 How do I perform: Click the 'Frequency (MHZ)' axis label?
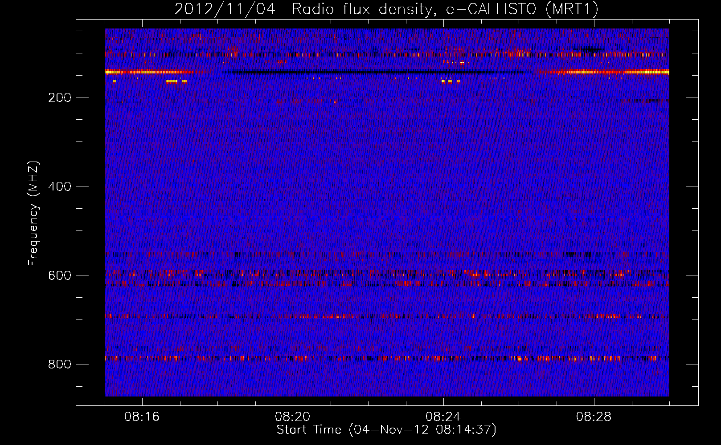click(x=33, y=214)
